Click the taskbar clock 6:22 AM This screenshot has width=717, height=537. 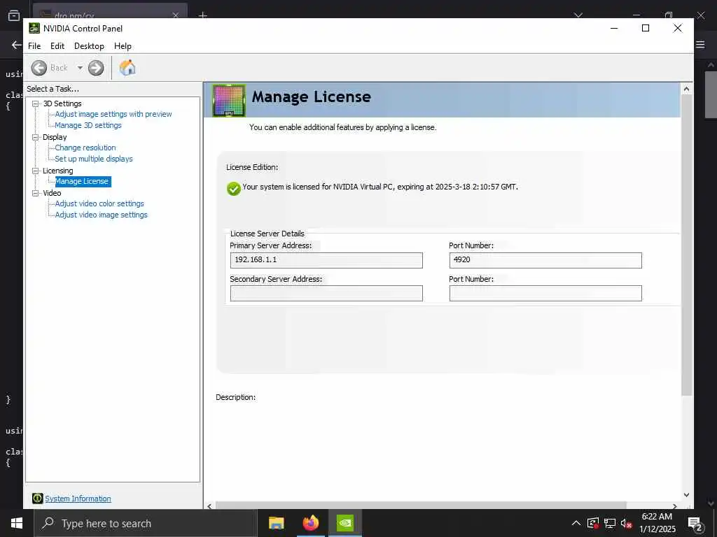(657, 517)
